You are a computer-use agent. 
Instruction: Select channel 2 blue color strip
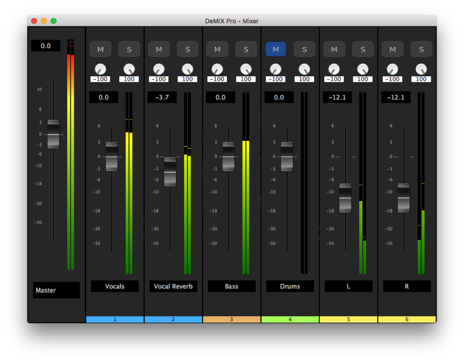(173, 319)
